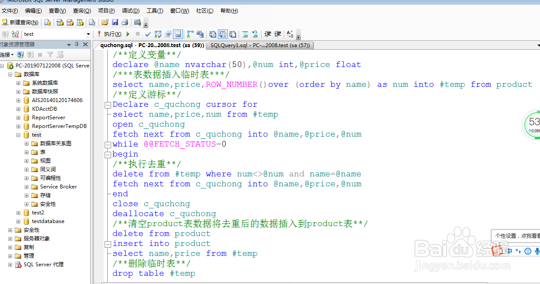Collapse the test database node
This screenshot has height=284, width=540.
pos(18,135)
